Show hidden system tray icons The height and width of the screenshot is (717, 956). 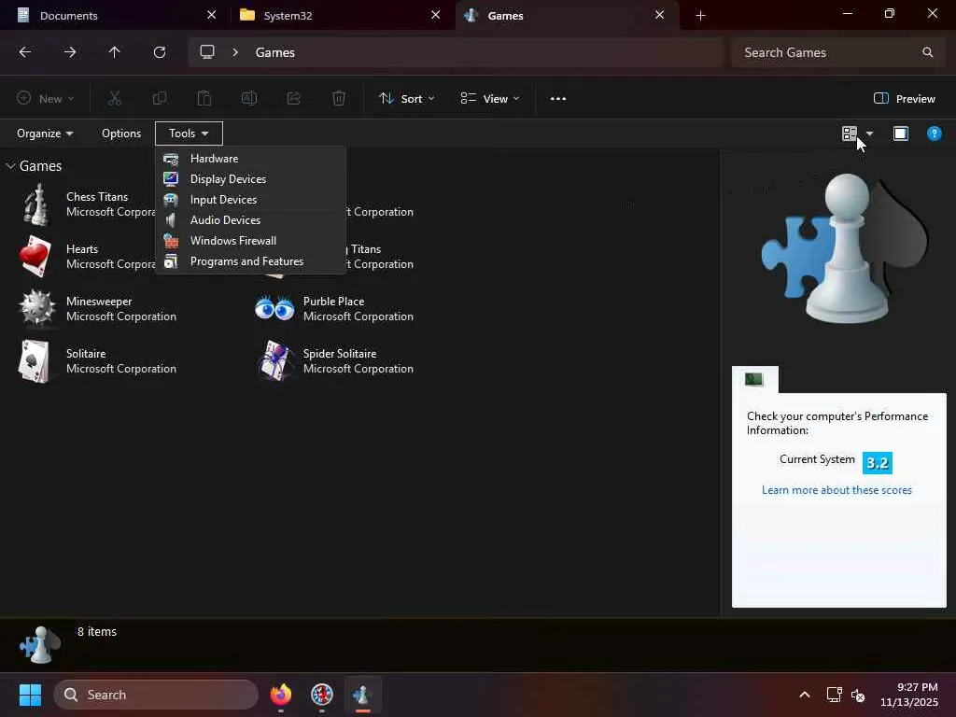805,695
